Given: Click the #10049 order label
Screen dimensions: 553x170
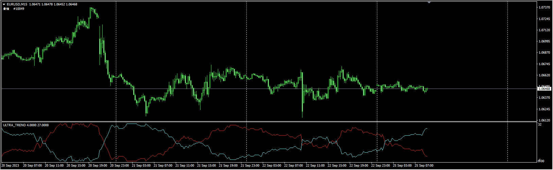Looking at the screenshot, I should pos(19,9).
